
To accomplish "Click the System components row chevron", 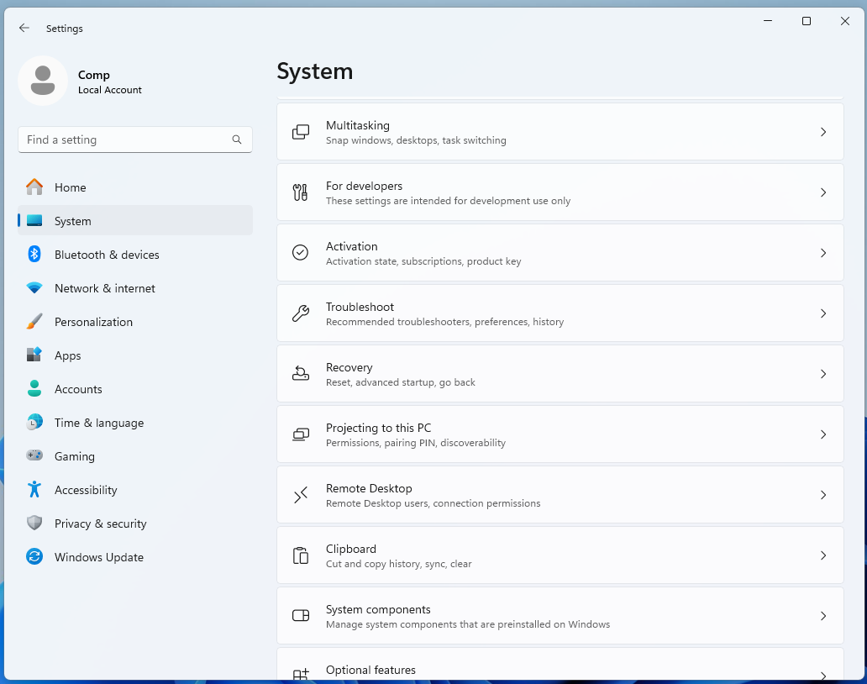I will tap(823, 615).
